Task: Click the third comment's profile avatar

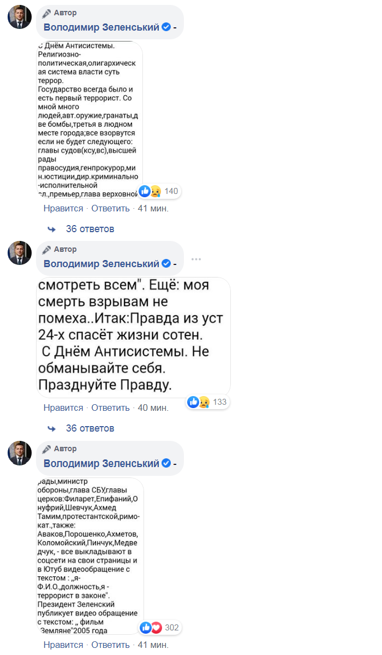Action: click(x=19, y=453)
